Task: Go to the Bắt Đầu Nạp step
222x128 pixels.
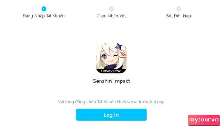Action: point(179,16)
